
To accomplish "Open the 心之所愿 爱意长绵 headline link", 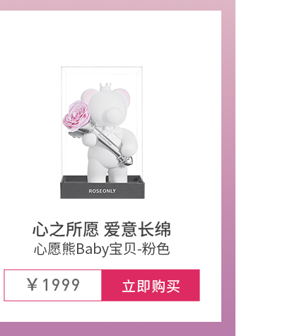I will 102,229.
